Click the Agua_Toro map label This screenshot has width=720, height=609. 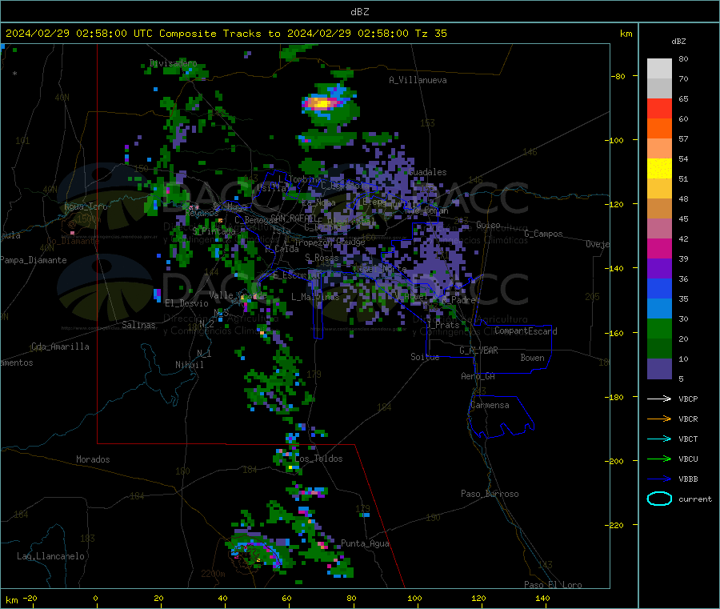point(86,206)
